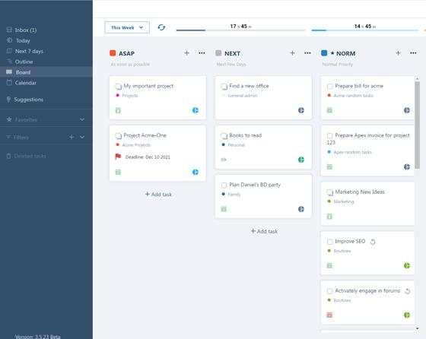Click the 'General admin' project label
The height and width of the screenshot is (339, 426).
click(x=243, y=96)
